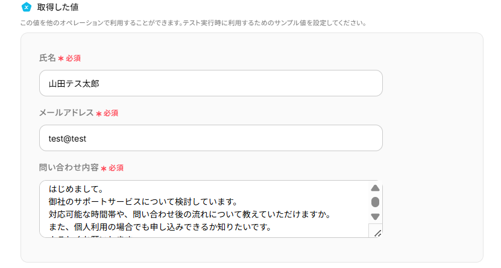This screenshot has width=501, height=268.
Task: Click the textarea scroll up arrow
Action: (x=375, y=188)
